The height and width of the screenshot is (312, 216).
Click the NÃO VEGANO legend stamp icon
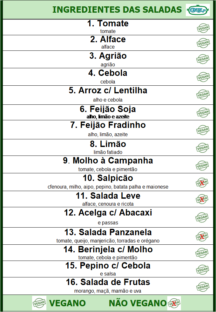pos(174,303)
